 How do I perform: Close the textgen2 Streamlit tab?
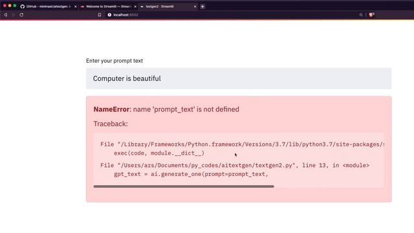(195, 6)
